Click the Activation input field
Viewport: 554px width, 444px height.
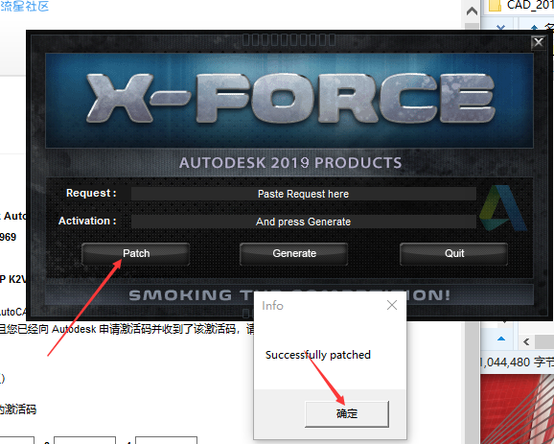click(x=303, y=222)
